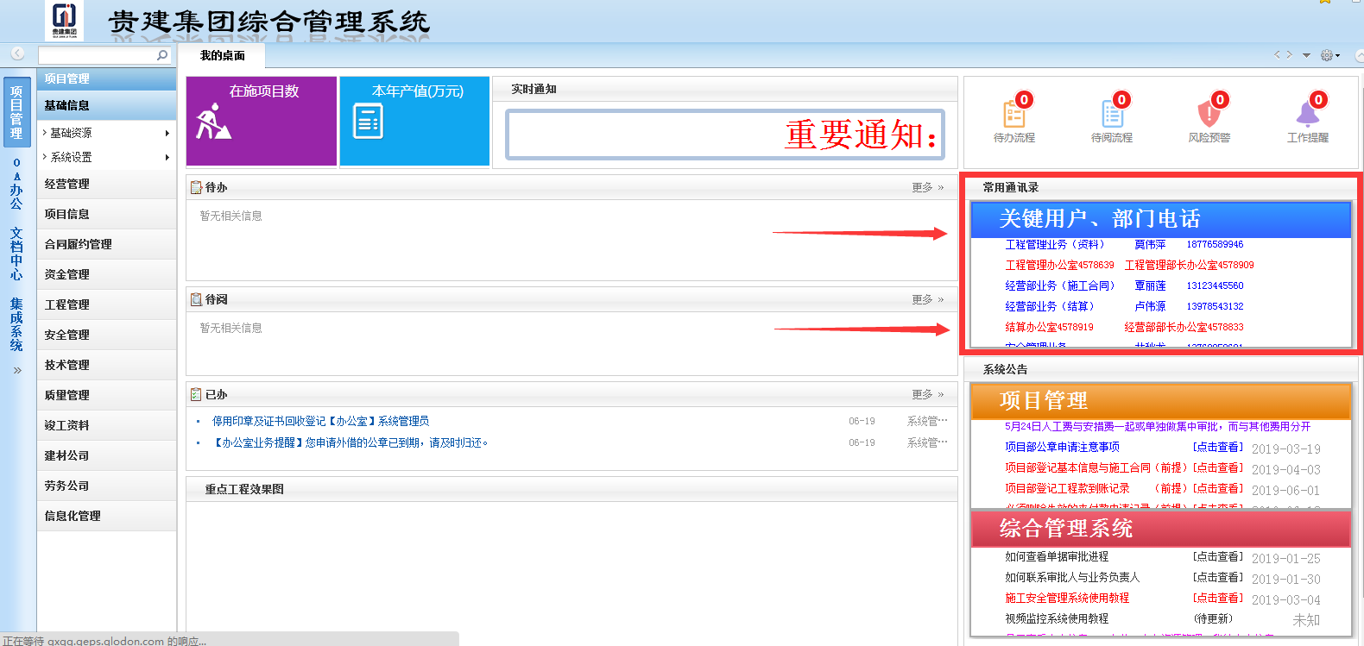Open the 工程管理 menu section
Image resolution: width=1364 pixels, height=646 pixels.
pyautogui.click(x=67, y=304)
